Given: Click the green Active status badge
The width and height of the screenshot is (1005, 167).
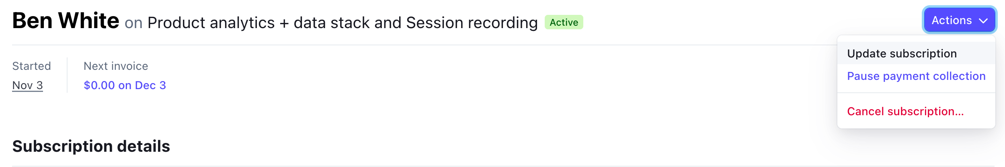Looking at the screenshot, I should (564, 22).
